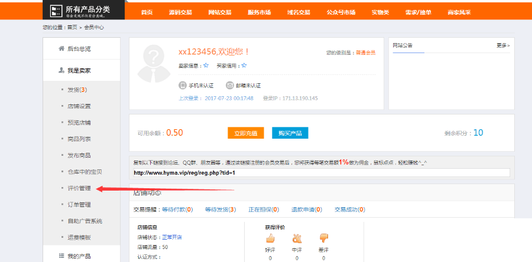Select 域名交易 in the top menu
This screenshot has height=262, width=532.
299,12
